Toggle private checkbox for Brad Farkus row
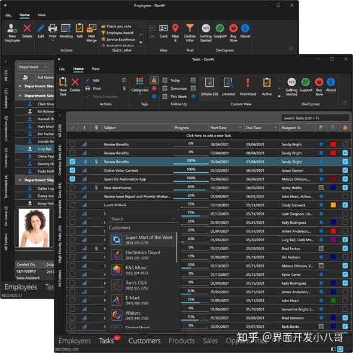Screen dimensions: 353x353 click(345, 248)
